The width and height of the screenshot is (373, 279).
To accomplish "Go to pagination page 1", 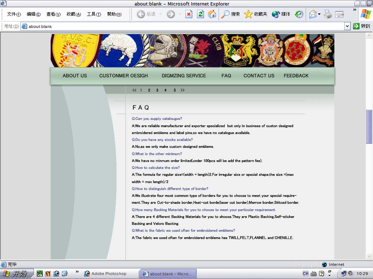I will 141,90.
